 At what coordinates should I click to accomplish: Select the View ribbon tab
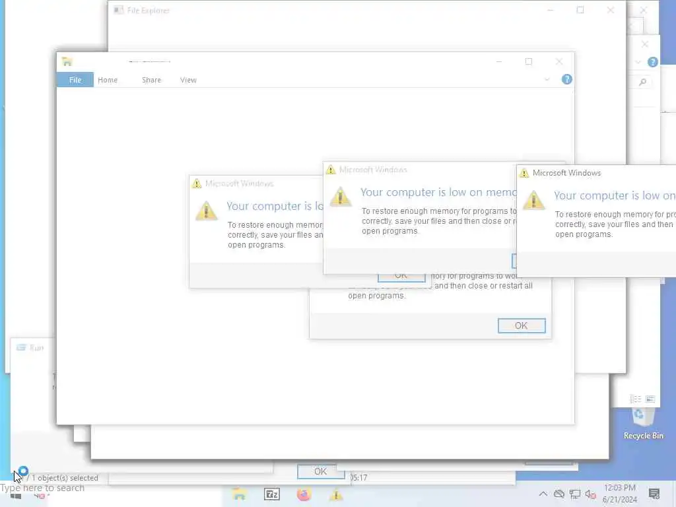[188, 80]
